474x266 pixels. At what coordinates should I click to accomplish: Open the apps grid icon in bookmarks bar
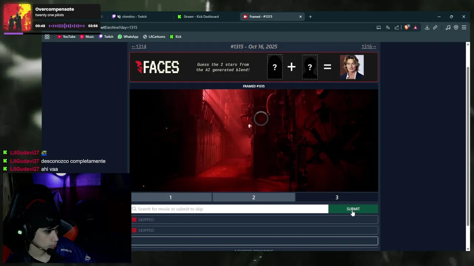click(x=47, y=37)
